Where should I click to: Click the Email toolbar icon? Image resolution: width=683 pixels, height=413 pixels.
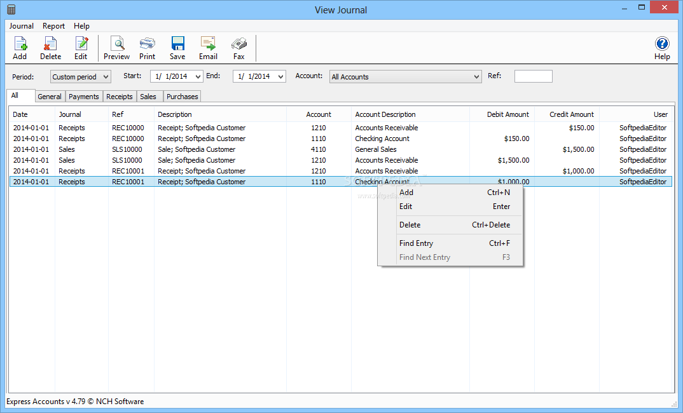coord(208,48)
